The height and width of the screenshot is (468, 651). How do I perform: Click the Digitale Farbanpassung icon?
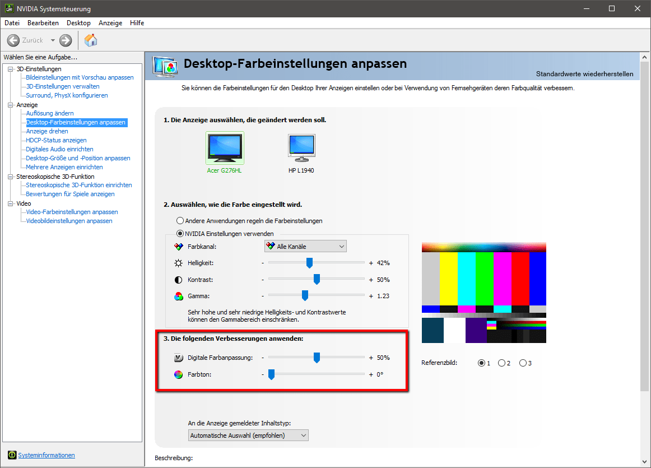click(179, 358)
